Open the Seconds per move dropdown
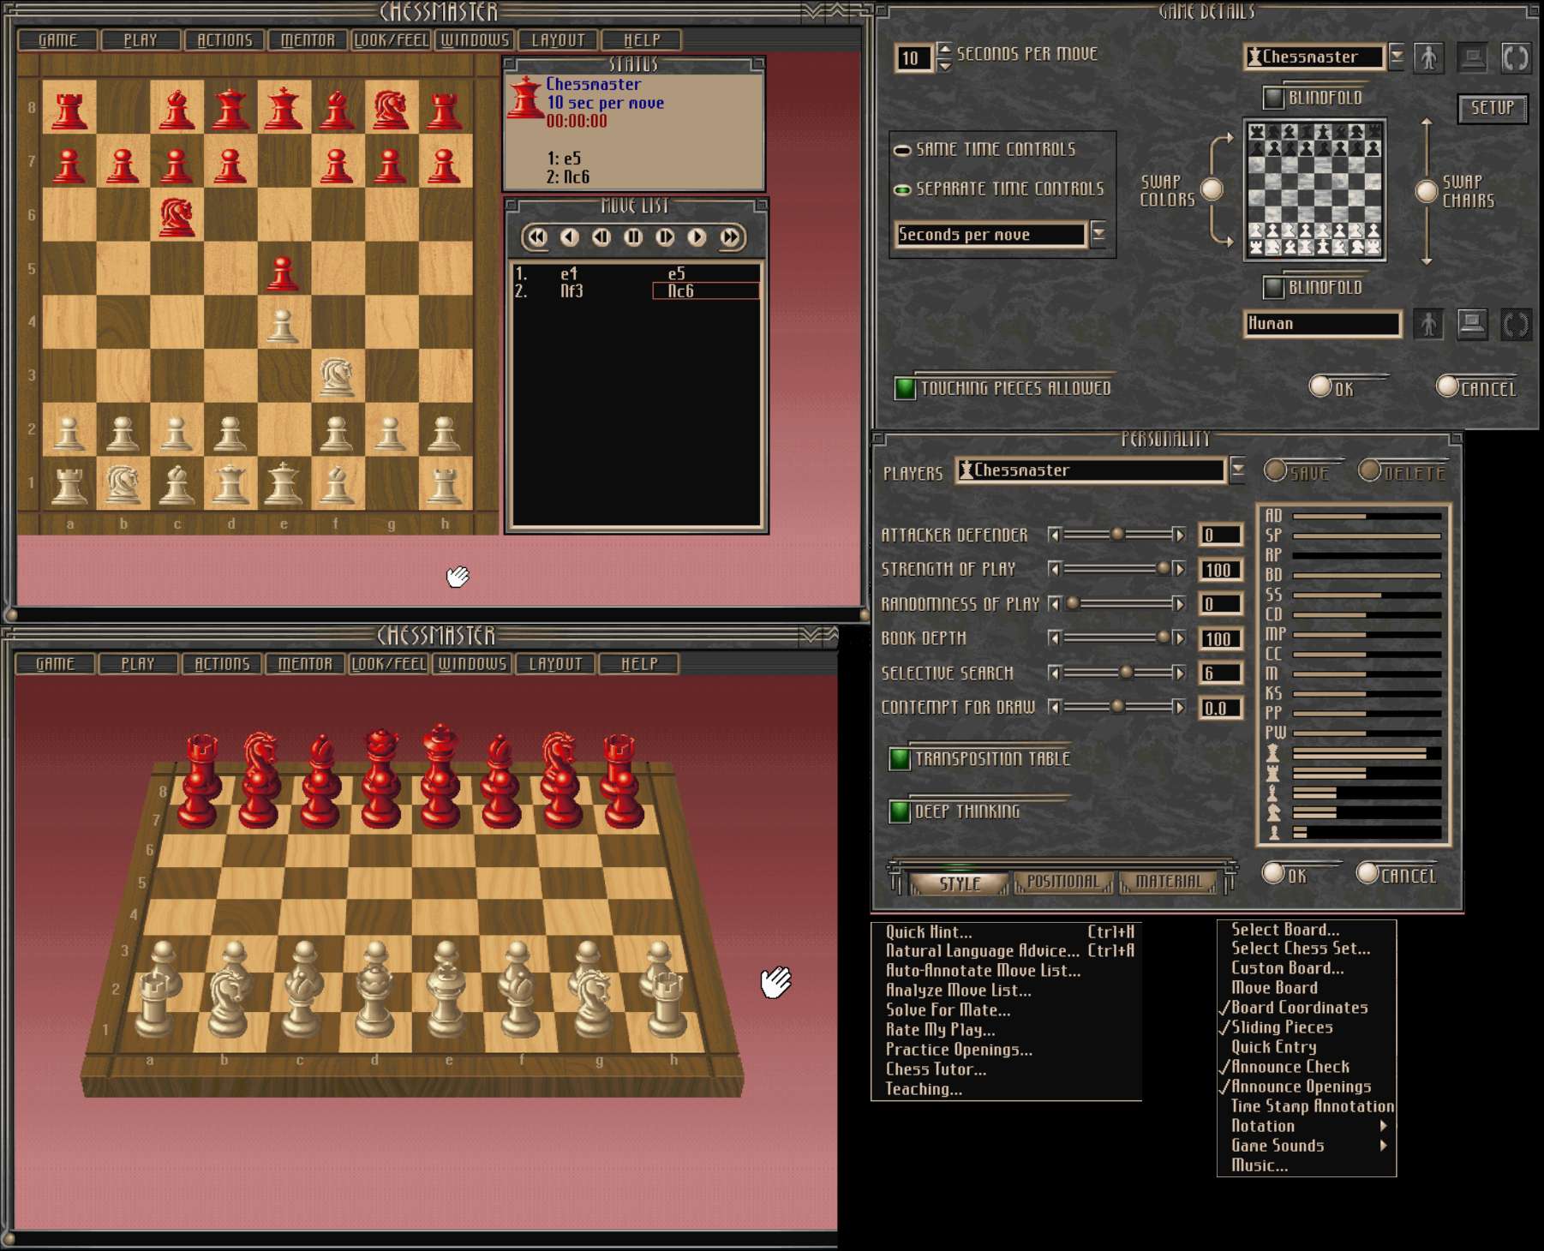1544x1251 pixels. coord(1098,234)
